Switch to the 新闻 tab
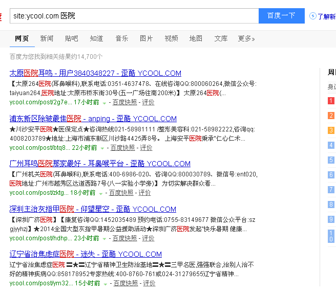The width and height of the screenshot is (336, 294). tap(47, 38)
